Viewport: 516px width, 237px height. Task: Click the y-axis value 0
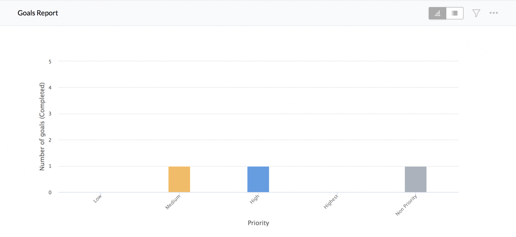coord(50,192)
